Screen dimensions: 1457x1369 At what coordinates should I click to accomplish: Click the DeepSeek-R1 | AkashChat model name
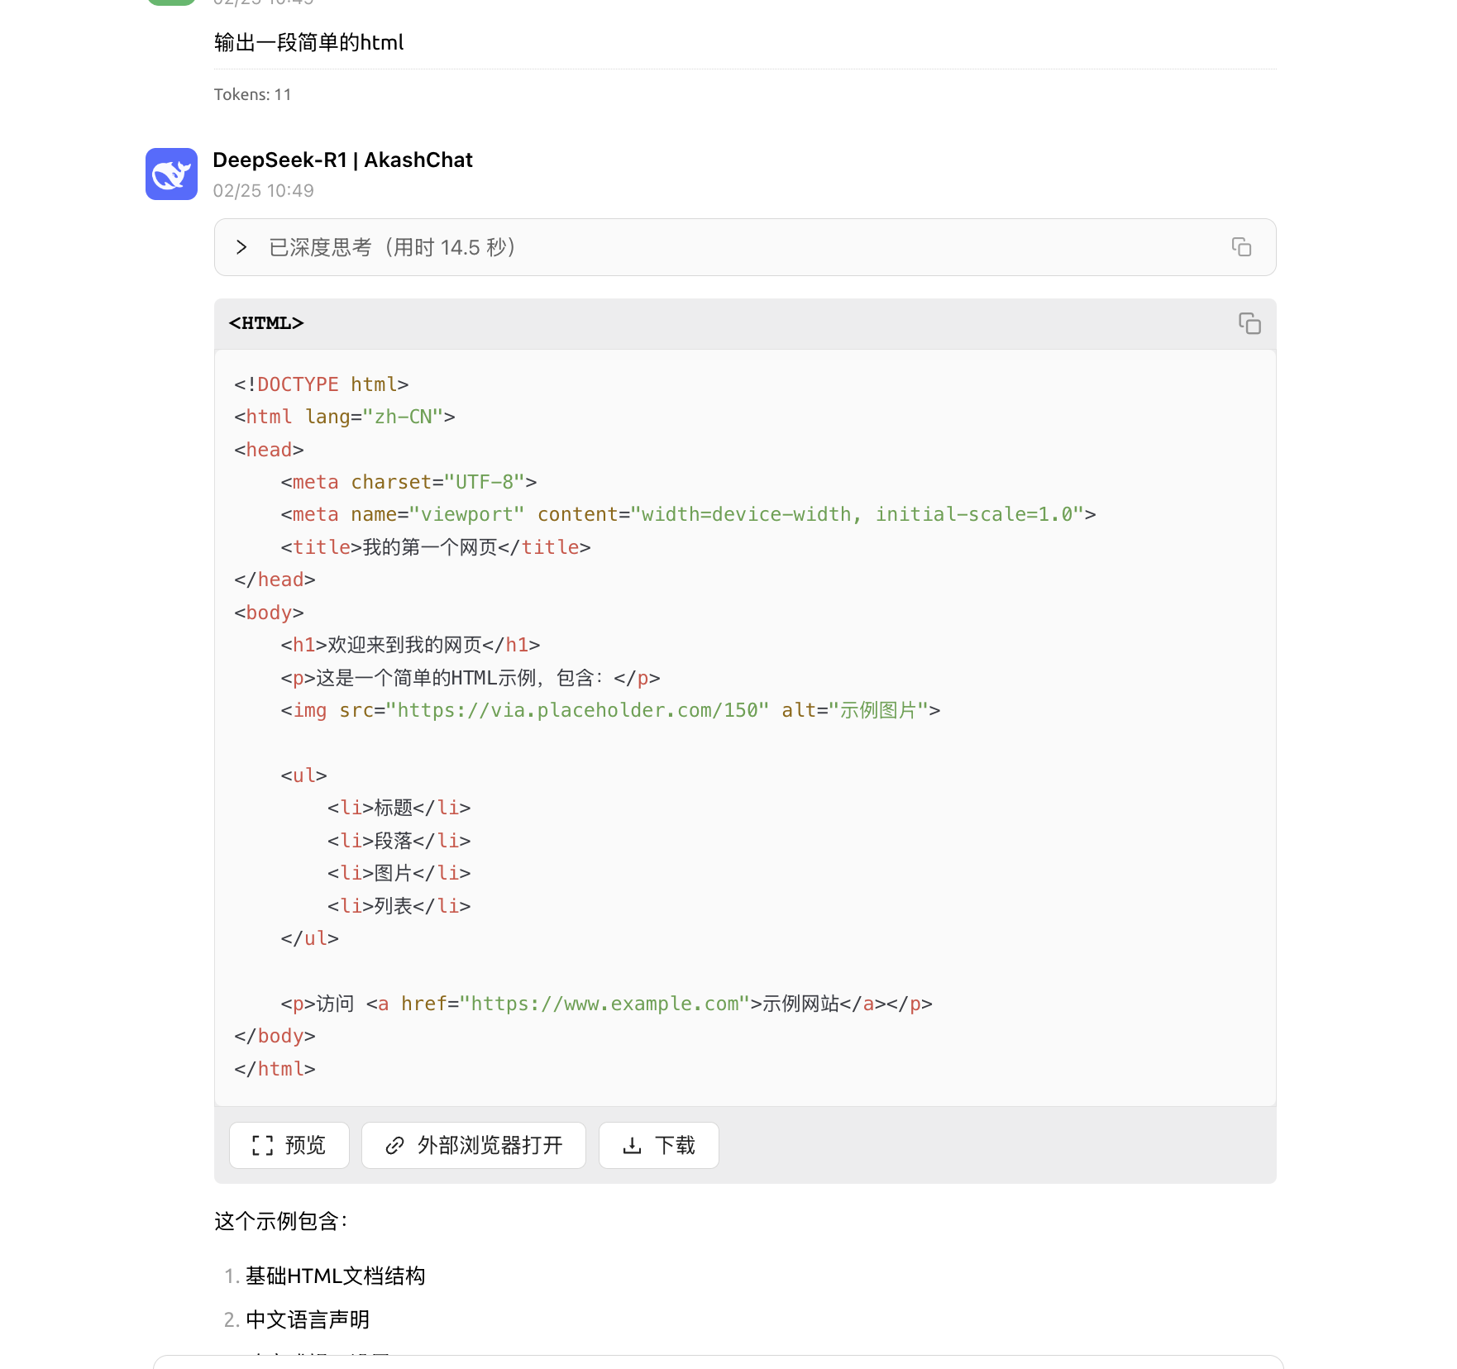click(342, 160)
